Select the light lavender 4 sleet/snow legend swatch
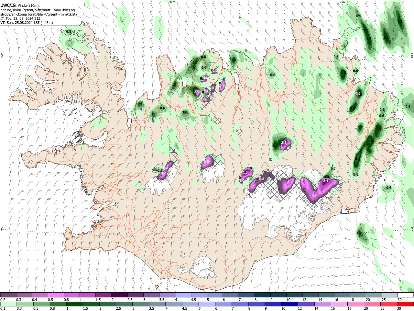 pos(183,295)
